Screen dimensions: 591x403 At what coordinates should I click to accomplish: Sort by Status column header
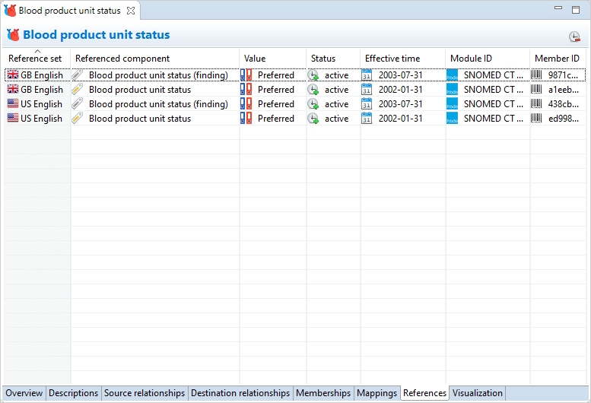[x=323, y=59]
